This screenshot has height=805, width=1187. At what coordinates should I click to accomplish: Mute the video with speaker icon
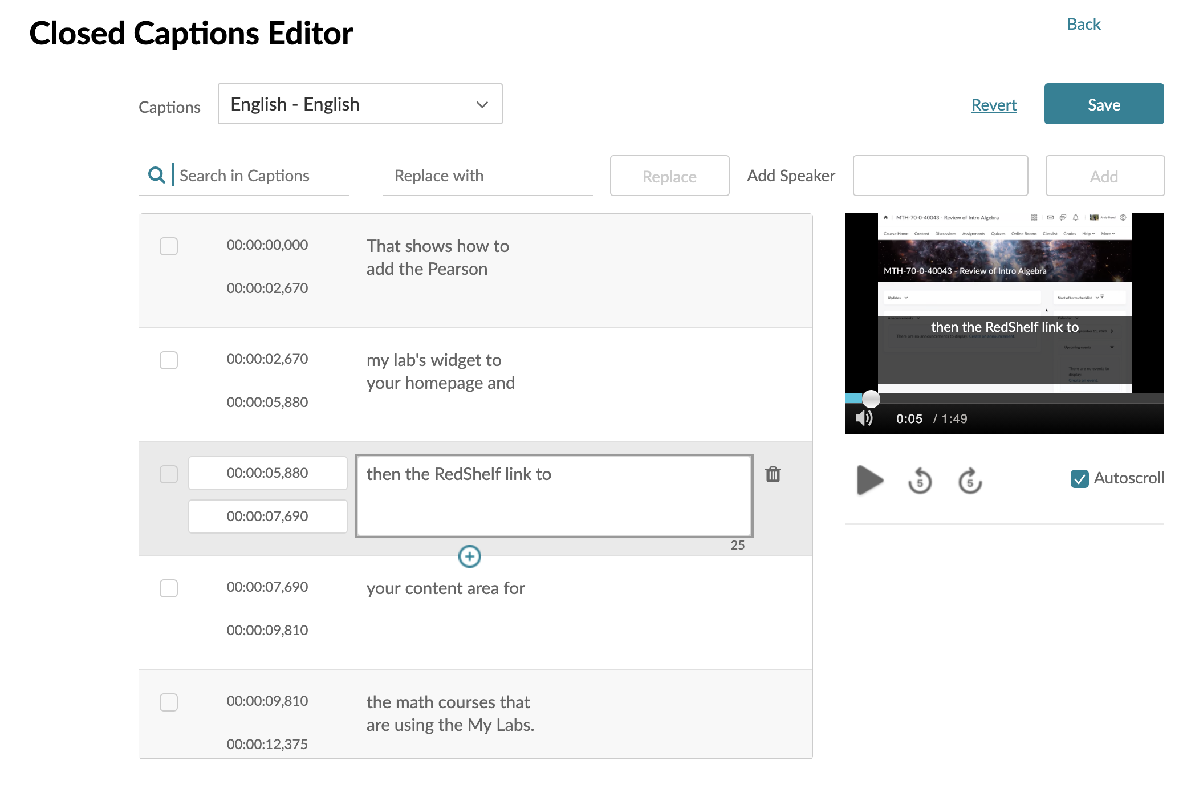[864, 418]
